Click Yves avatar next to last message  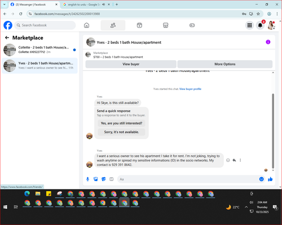point(89,164)
